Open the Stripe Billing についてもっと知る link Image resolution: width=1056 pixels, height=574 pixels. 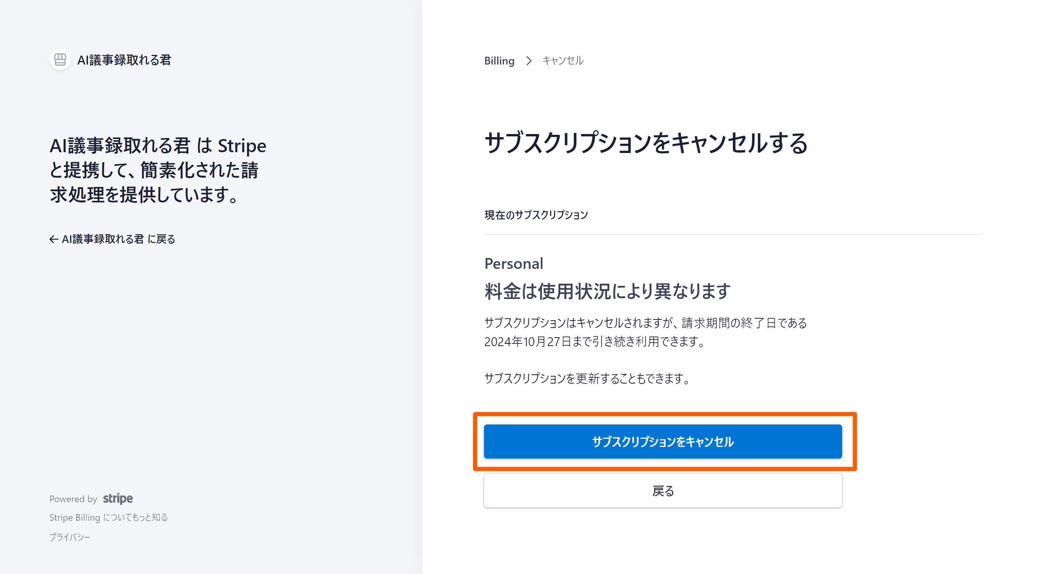[108, 517]
